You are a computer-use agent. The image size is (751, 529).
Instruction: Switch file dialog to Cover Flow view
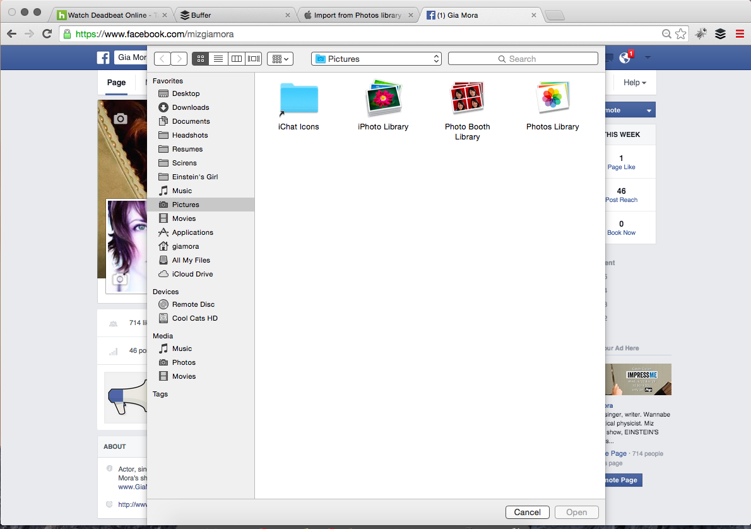254,59
